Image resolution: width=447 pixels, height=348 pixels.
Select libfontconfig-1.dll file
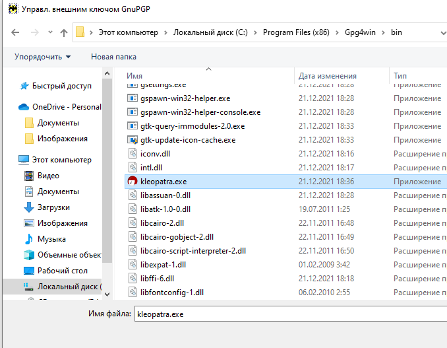click(x=172, y=293)
